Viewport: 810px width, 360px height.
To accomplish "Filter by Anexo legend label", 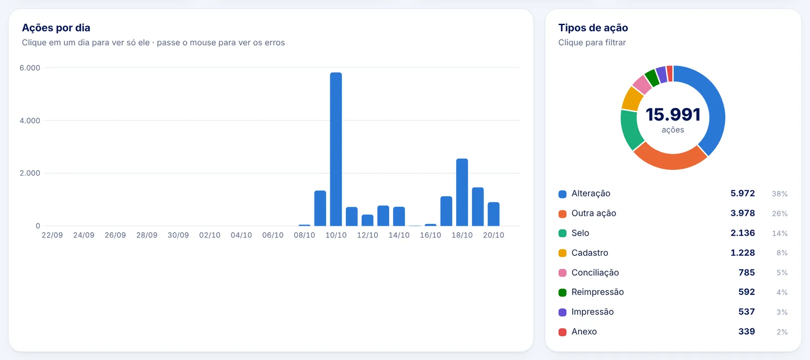I will [x=584, y=331].
